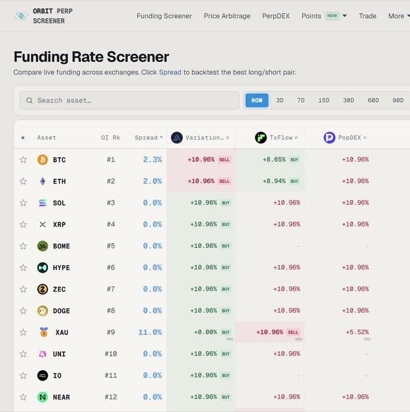This screenshot has width=410, height=412.
Task: Click the Asset column header
Action: [47, 138]
